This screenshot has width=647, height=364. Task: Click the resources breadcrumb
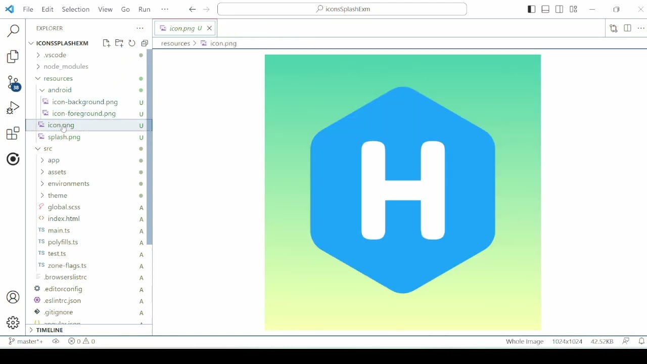click(x=175, y=43)
